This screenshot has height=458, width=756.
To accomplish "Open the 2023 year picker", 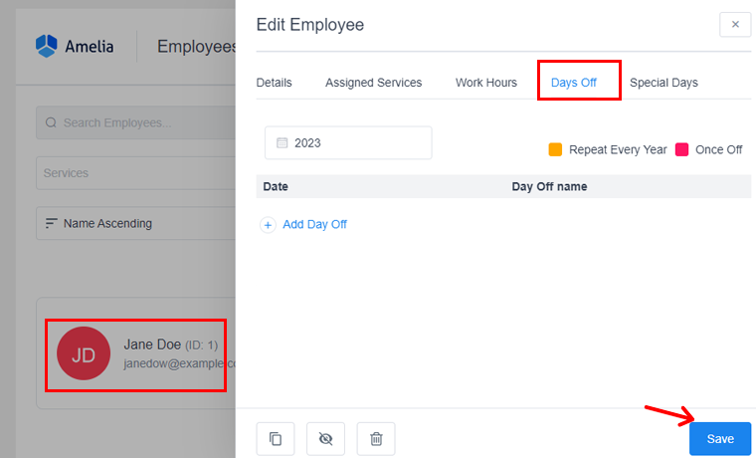I will (x=348, y=142).
